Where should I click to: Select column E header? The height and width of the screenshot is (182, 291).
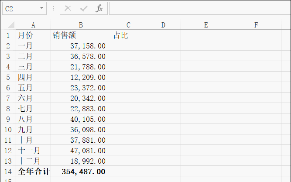[x=206, y=25]
